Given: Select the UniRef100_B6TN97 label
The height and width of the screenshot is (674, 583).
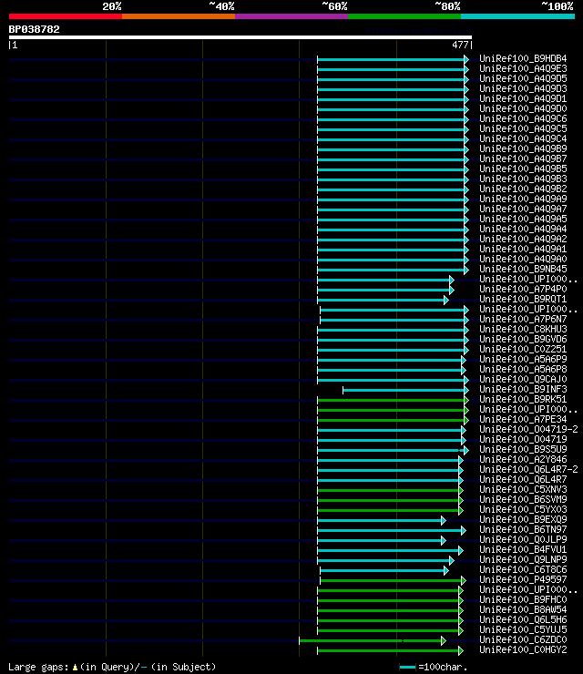Looking at the screenshot, I should pos(523,530).
